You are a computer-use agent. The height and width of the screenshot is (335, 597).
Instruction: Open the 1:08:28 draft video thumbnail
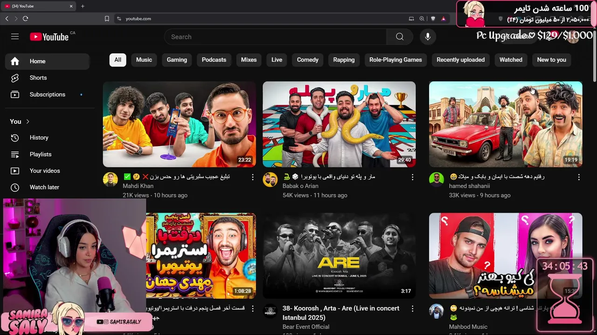point(201,255)
